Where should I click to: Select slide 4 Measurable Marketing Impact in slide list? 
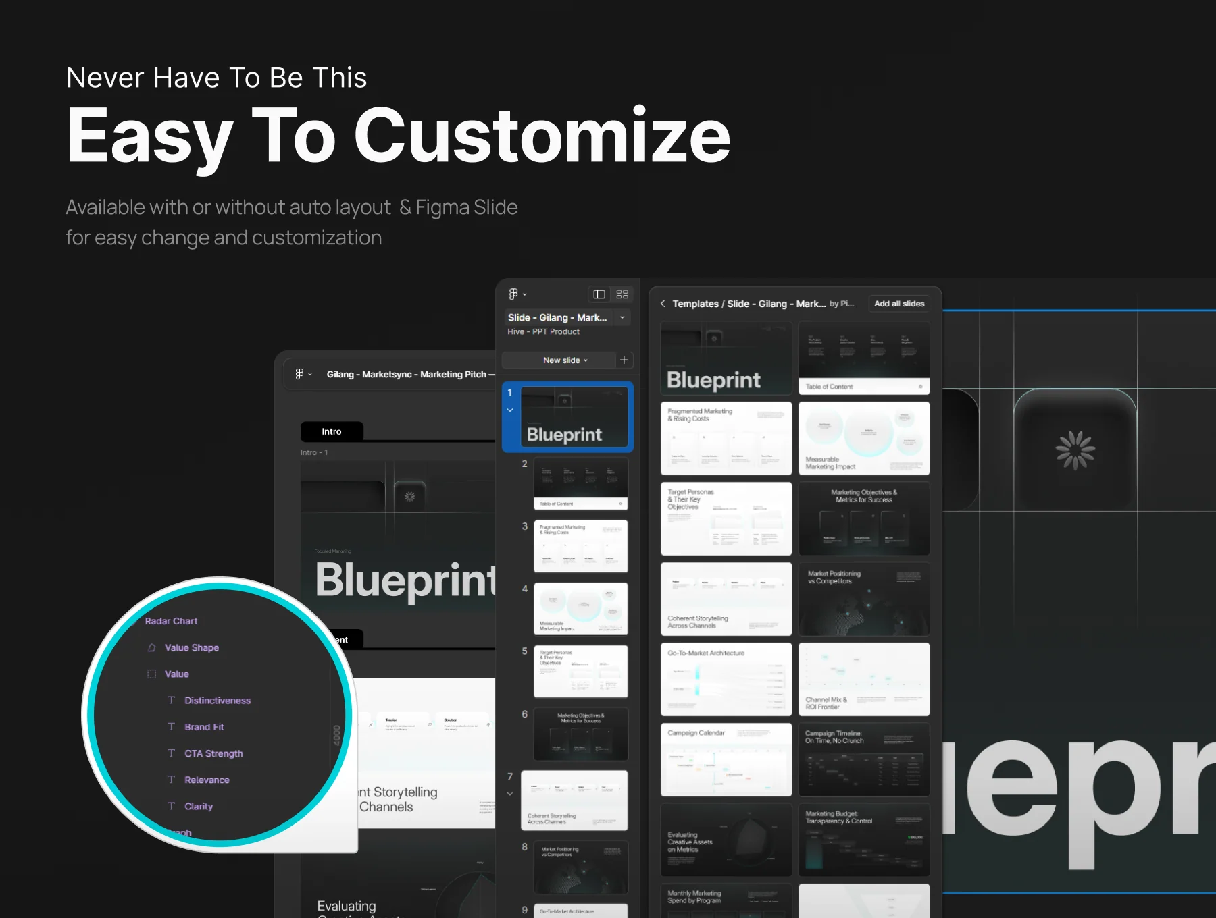pos(580,608)
